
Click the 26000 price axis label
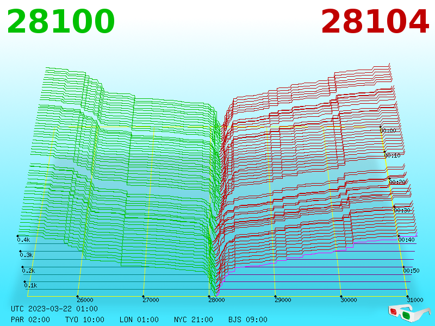(x=85, y=300)
